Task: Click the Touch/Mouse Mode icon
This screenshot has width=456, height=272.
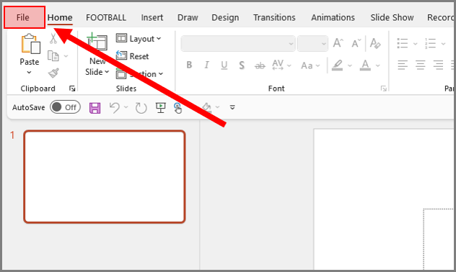Action: [x=177, y=108]
